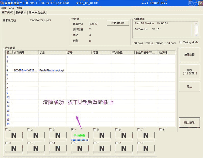Click the 容量 column header
The image size is (203, 158).
click(x=101, y=52)
